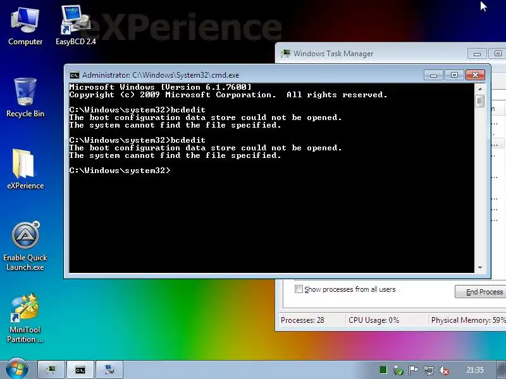
Task: Activate the cmd.exe taskbar button
Action: [x=80, y=370]
